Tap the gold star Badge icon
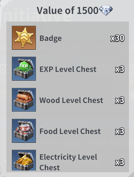Viewport: 134px width, 177px height. [x=24, y=38]
